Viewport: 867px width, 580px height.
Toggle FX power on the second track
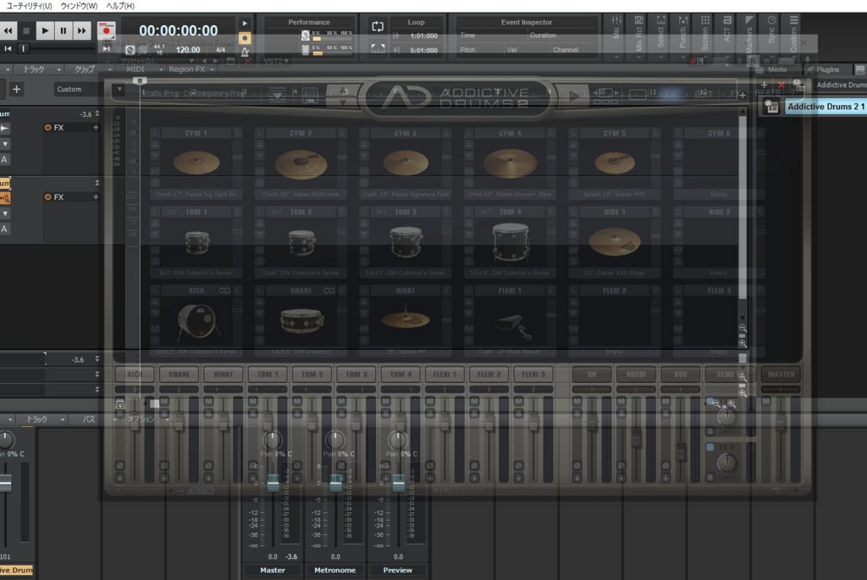click(47, 196)
